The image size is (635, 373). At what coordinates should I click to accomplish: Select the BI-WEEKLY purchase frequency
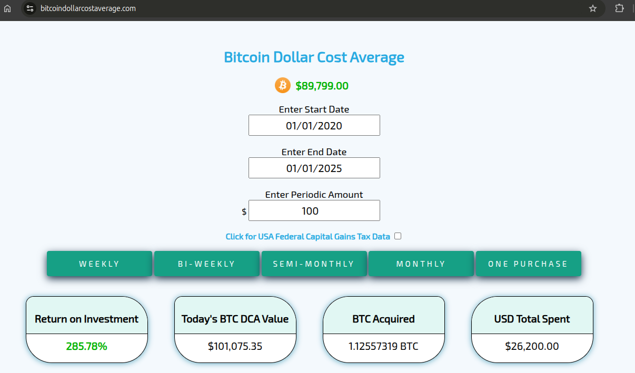[x=206, y=264]
